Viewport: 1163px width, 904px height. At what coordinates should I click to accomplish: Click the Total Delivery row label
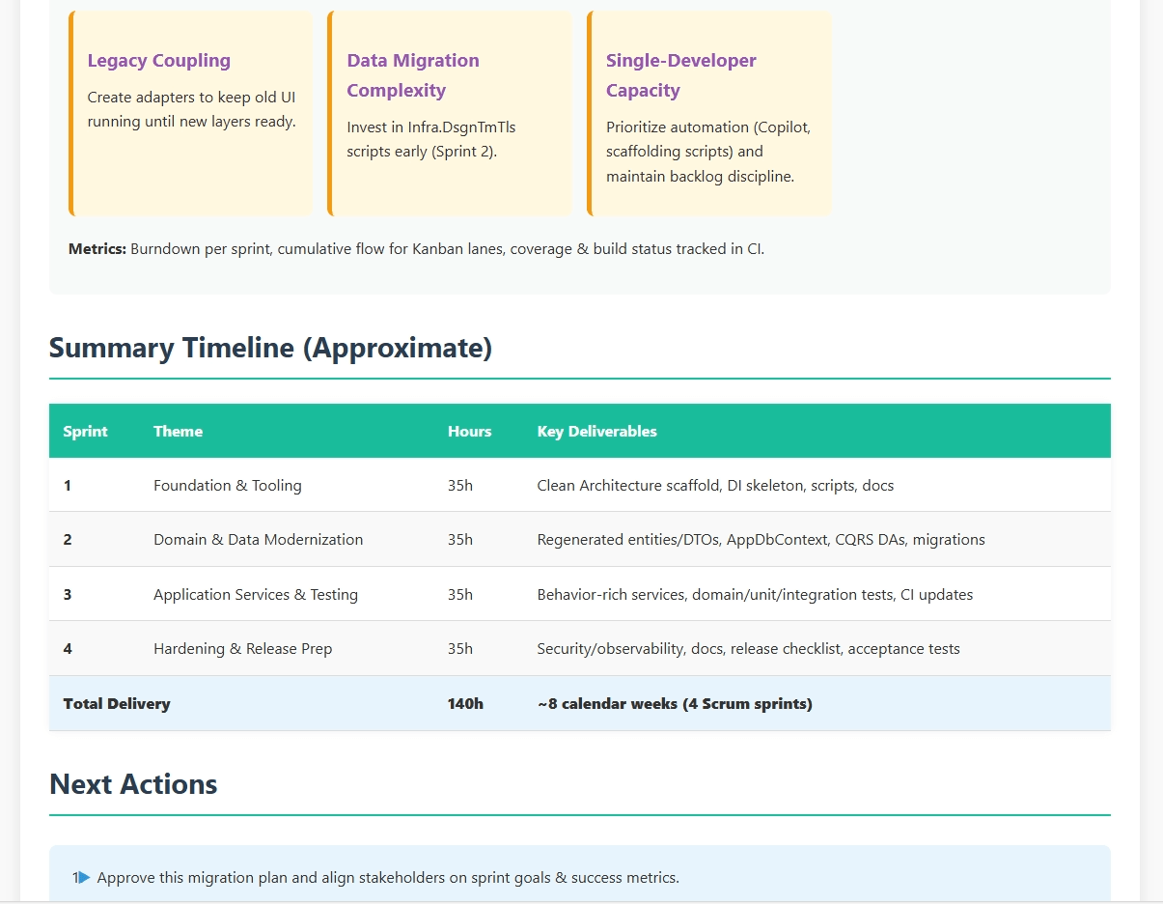click(116, 703)
